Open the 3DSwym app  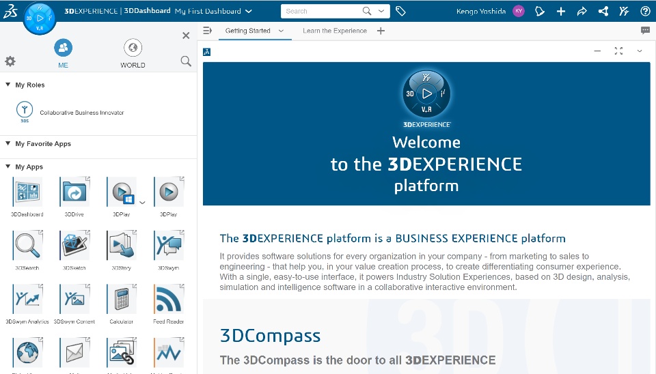pyautogui.click(x=169, y=245)
